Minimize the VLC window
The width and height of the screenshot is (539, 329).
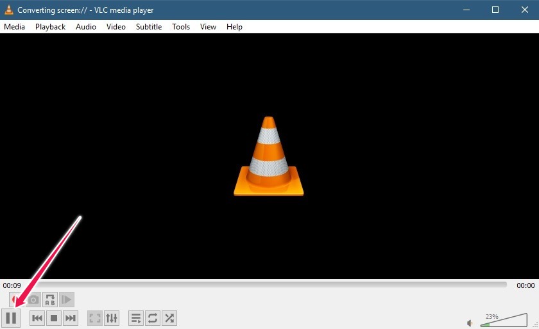coord(466,10)
